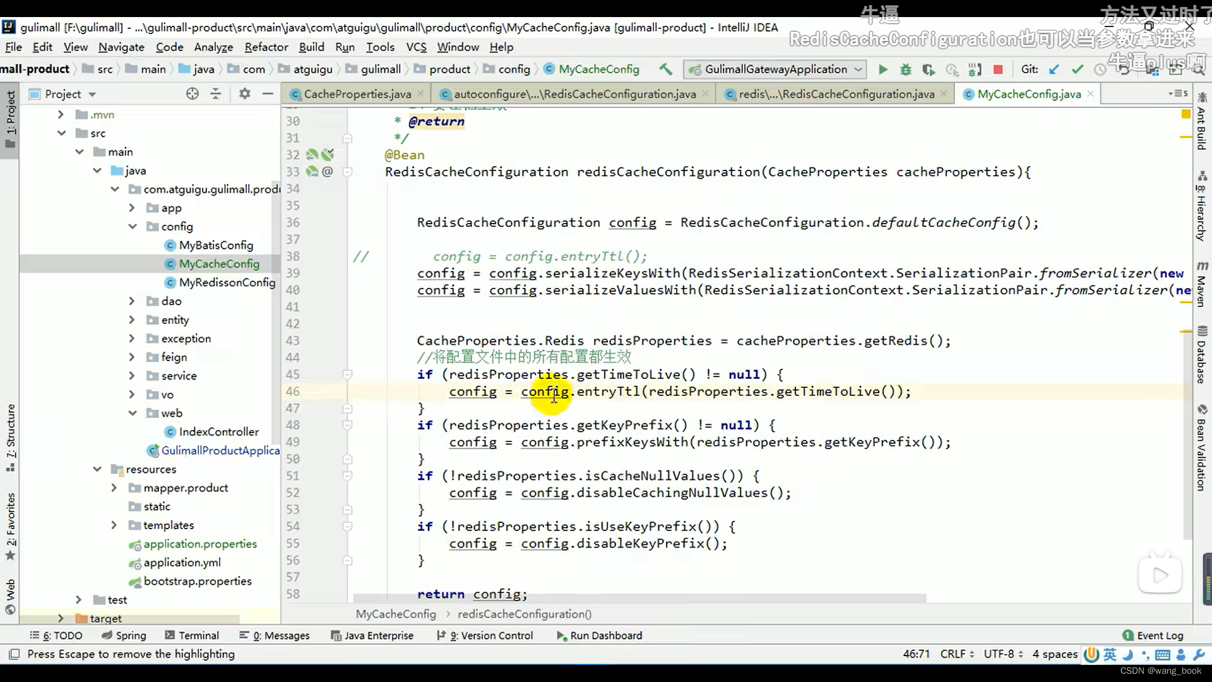Expand the mapper.product folder
Viewport: 1212px width, 682px height.
pos(114,488)
